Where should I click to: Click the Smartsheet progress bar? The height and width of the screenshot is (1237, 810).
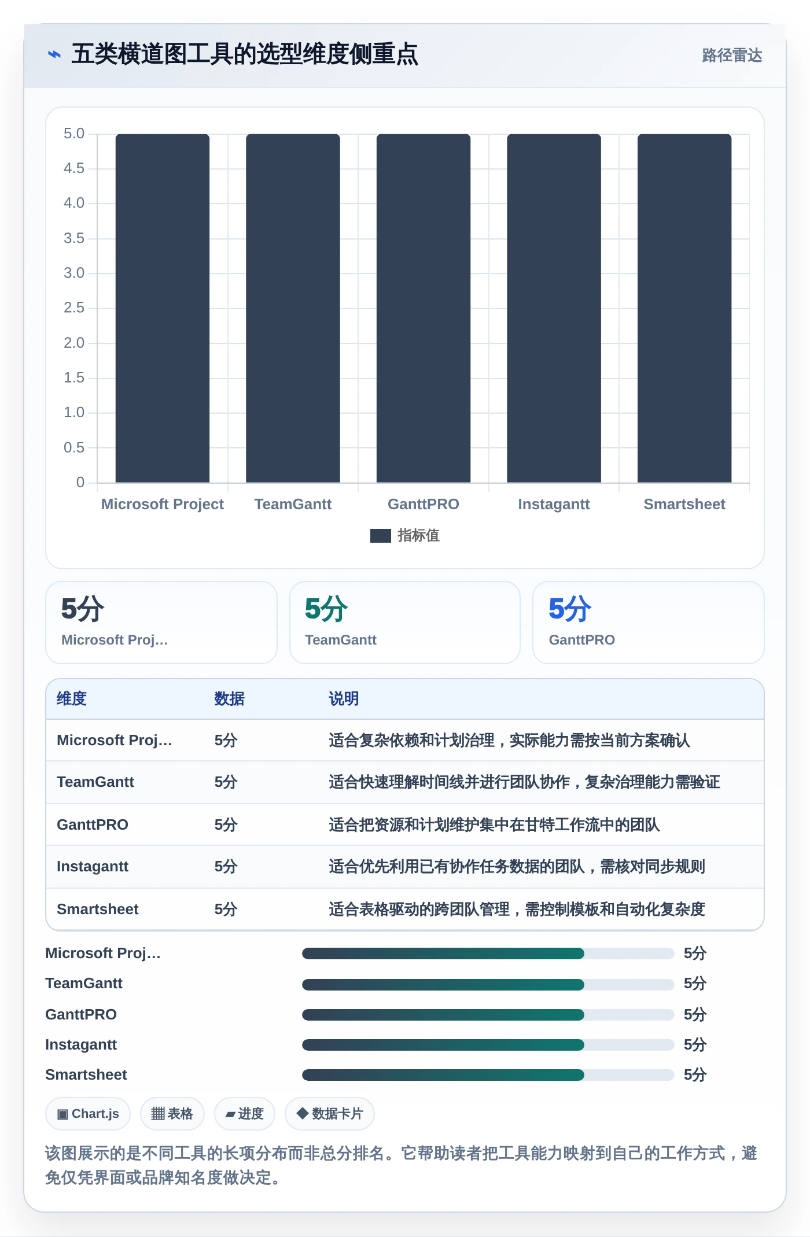pyautogui.click(x=488, y=1074)
